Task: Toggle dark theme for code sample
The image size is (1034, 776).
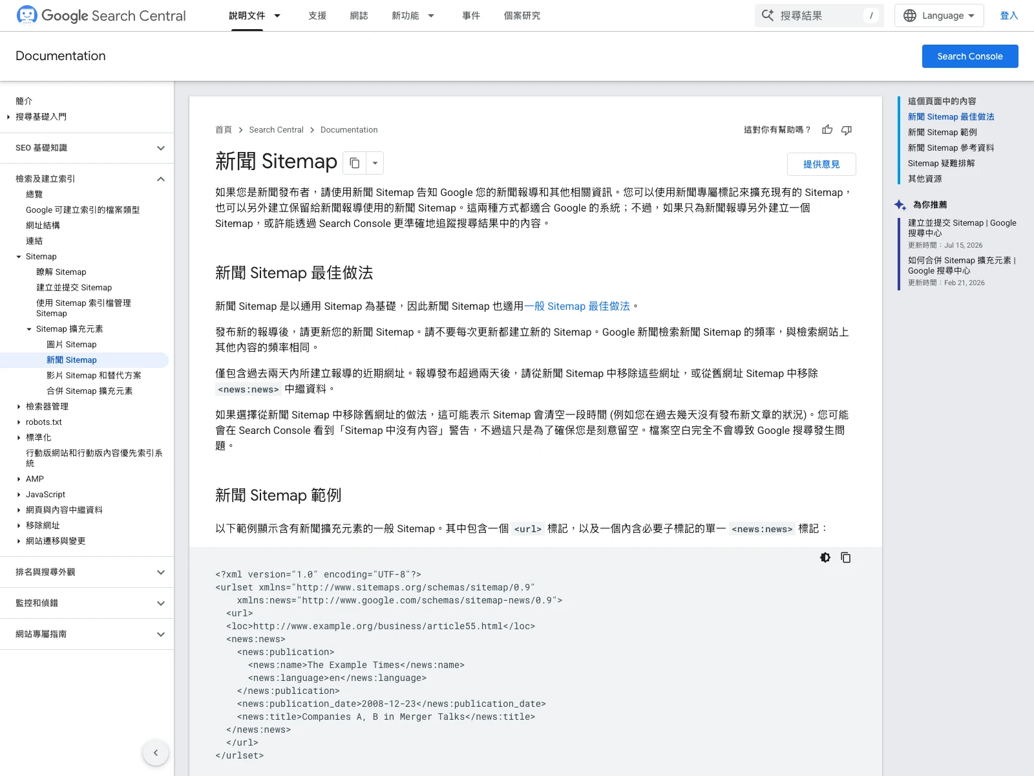Action: point(825,557)
